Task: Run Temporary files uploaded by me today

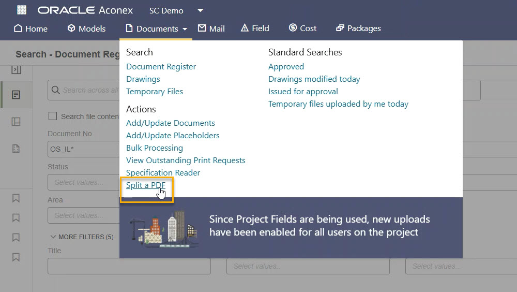Action: (x=338, y=104)
